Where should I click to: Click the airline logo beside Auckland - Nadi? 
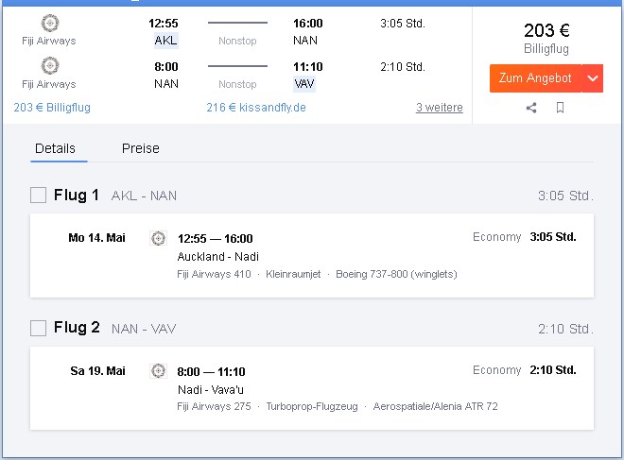tap(159, 238)
